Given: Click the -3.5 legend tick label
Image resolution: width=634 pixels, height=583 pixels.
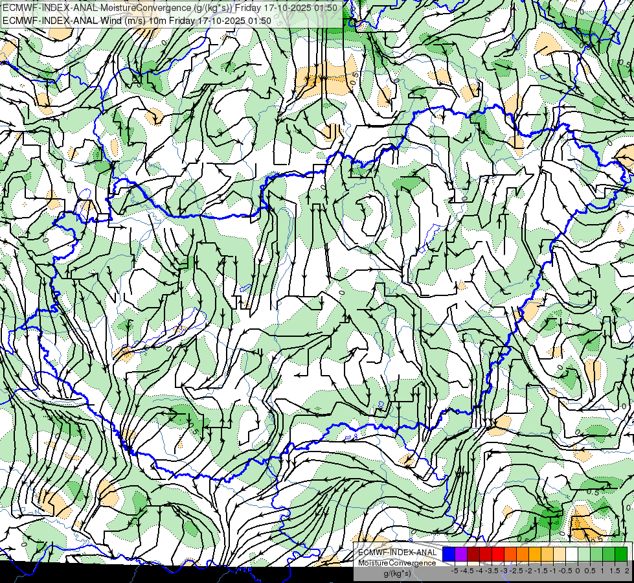Looking at the screenshot, I should pos(492,571).
